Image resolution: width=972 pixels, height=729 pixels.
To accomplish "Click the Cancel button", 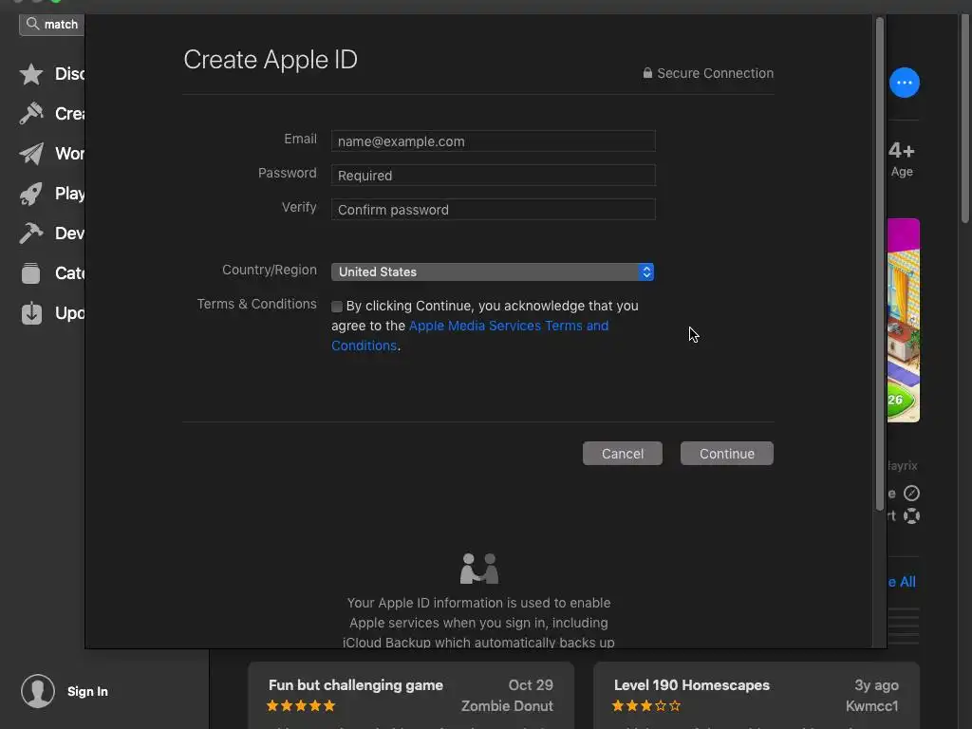I will [x=623, y=453].
